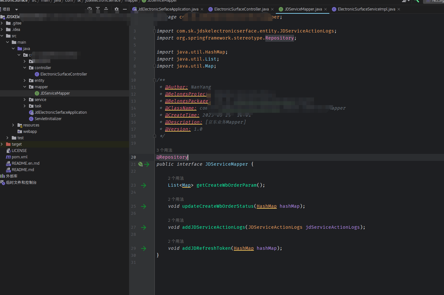This screenshot has width=444, height=295.
Task: Expand the .gitee folder
Action: pos(2,23)
